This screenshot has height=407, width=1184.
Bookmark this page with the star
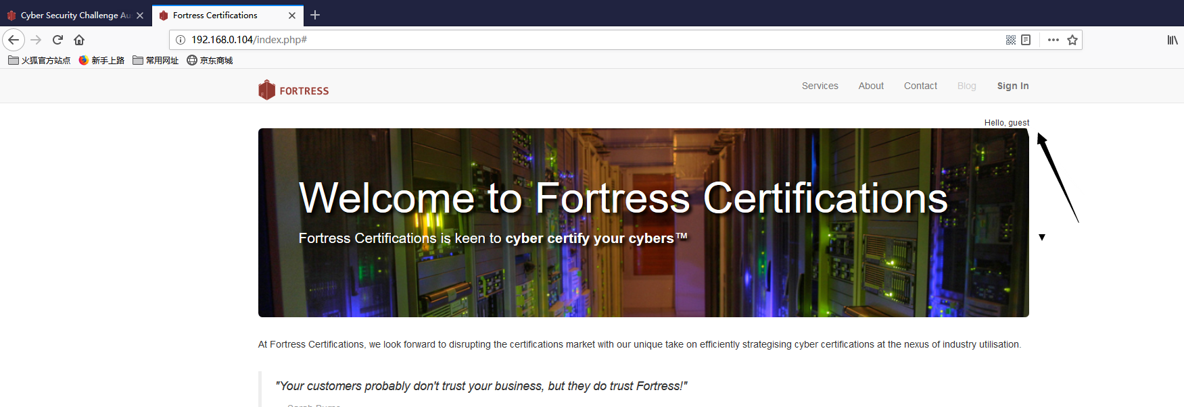[x=1072, y=40]
